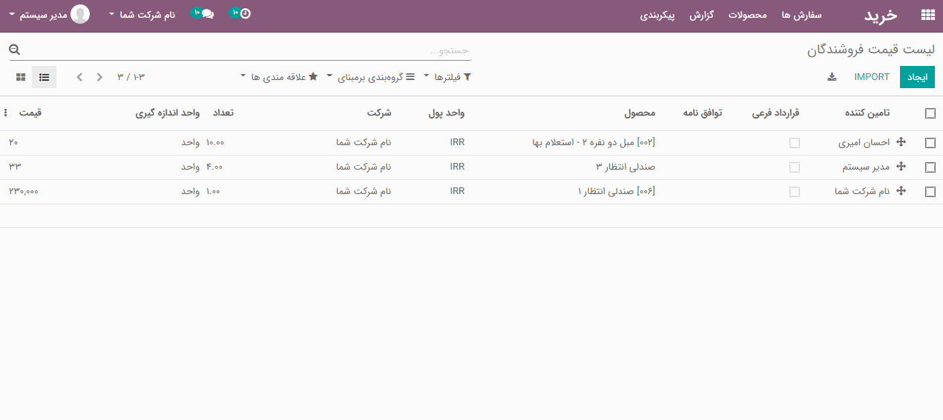This screenshot has height=420, width=943.
Task: Click the IMPORT button
Action: [872, 77]
